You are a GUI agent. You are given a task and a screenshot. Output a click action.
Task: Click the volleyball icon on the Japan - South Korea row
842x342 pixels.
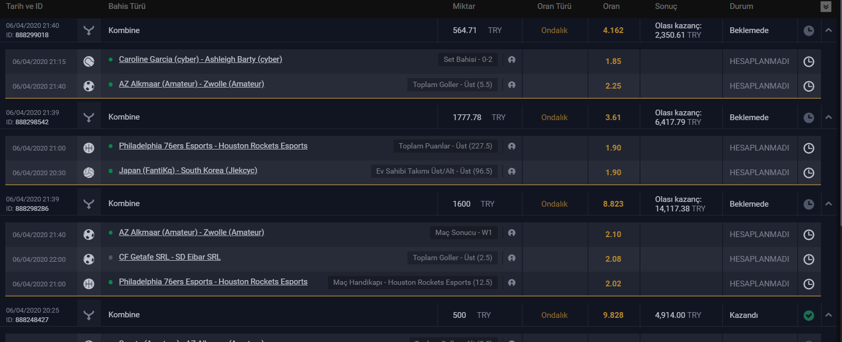pyautogui.click(x=89, y=173)
